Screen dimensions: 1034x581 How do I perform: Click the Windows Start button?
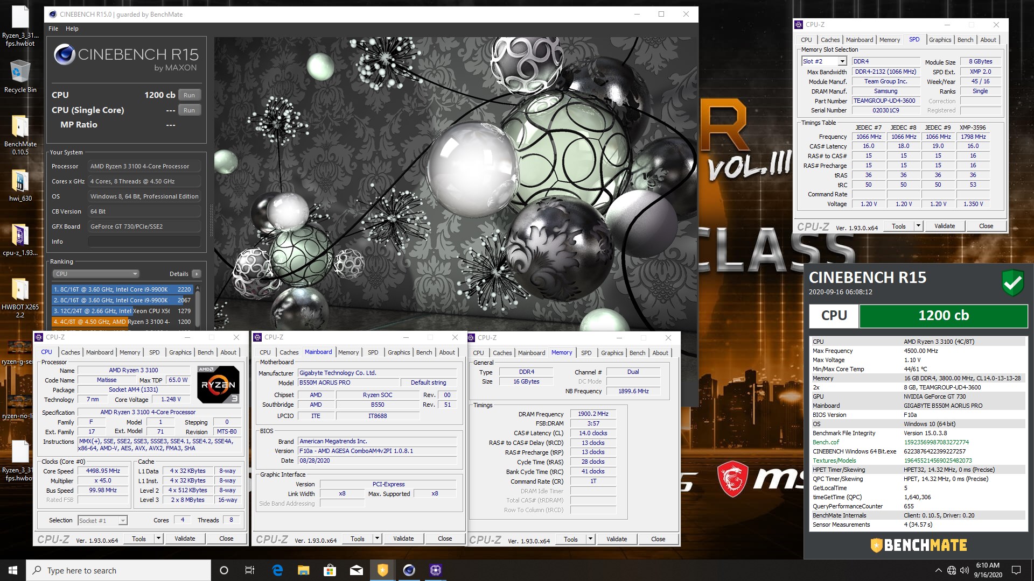click(13, 570)
